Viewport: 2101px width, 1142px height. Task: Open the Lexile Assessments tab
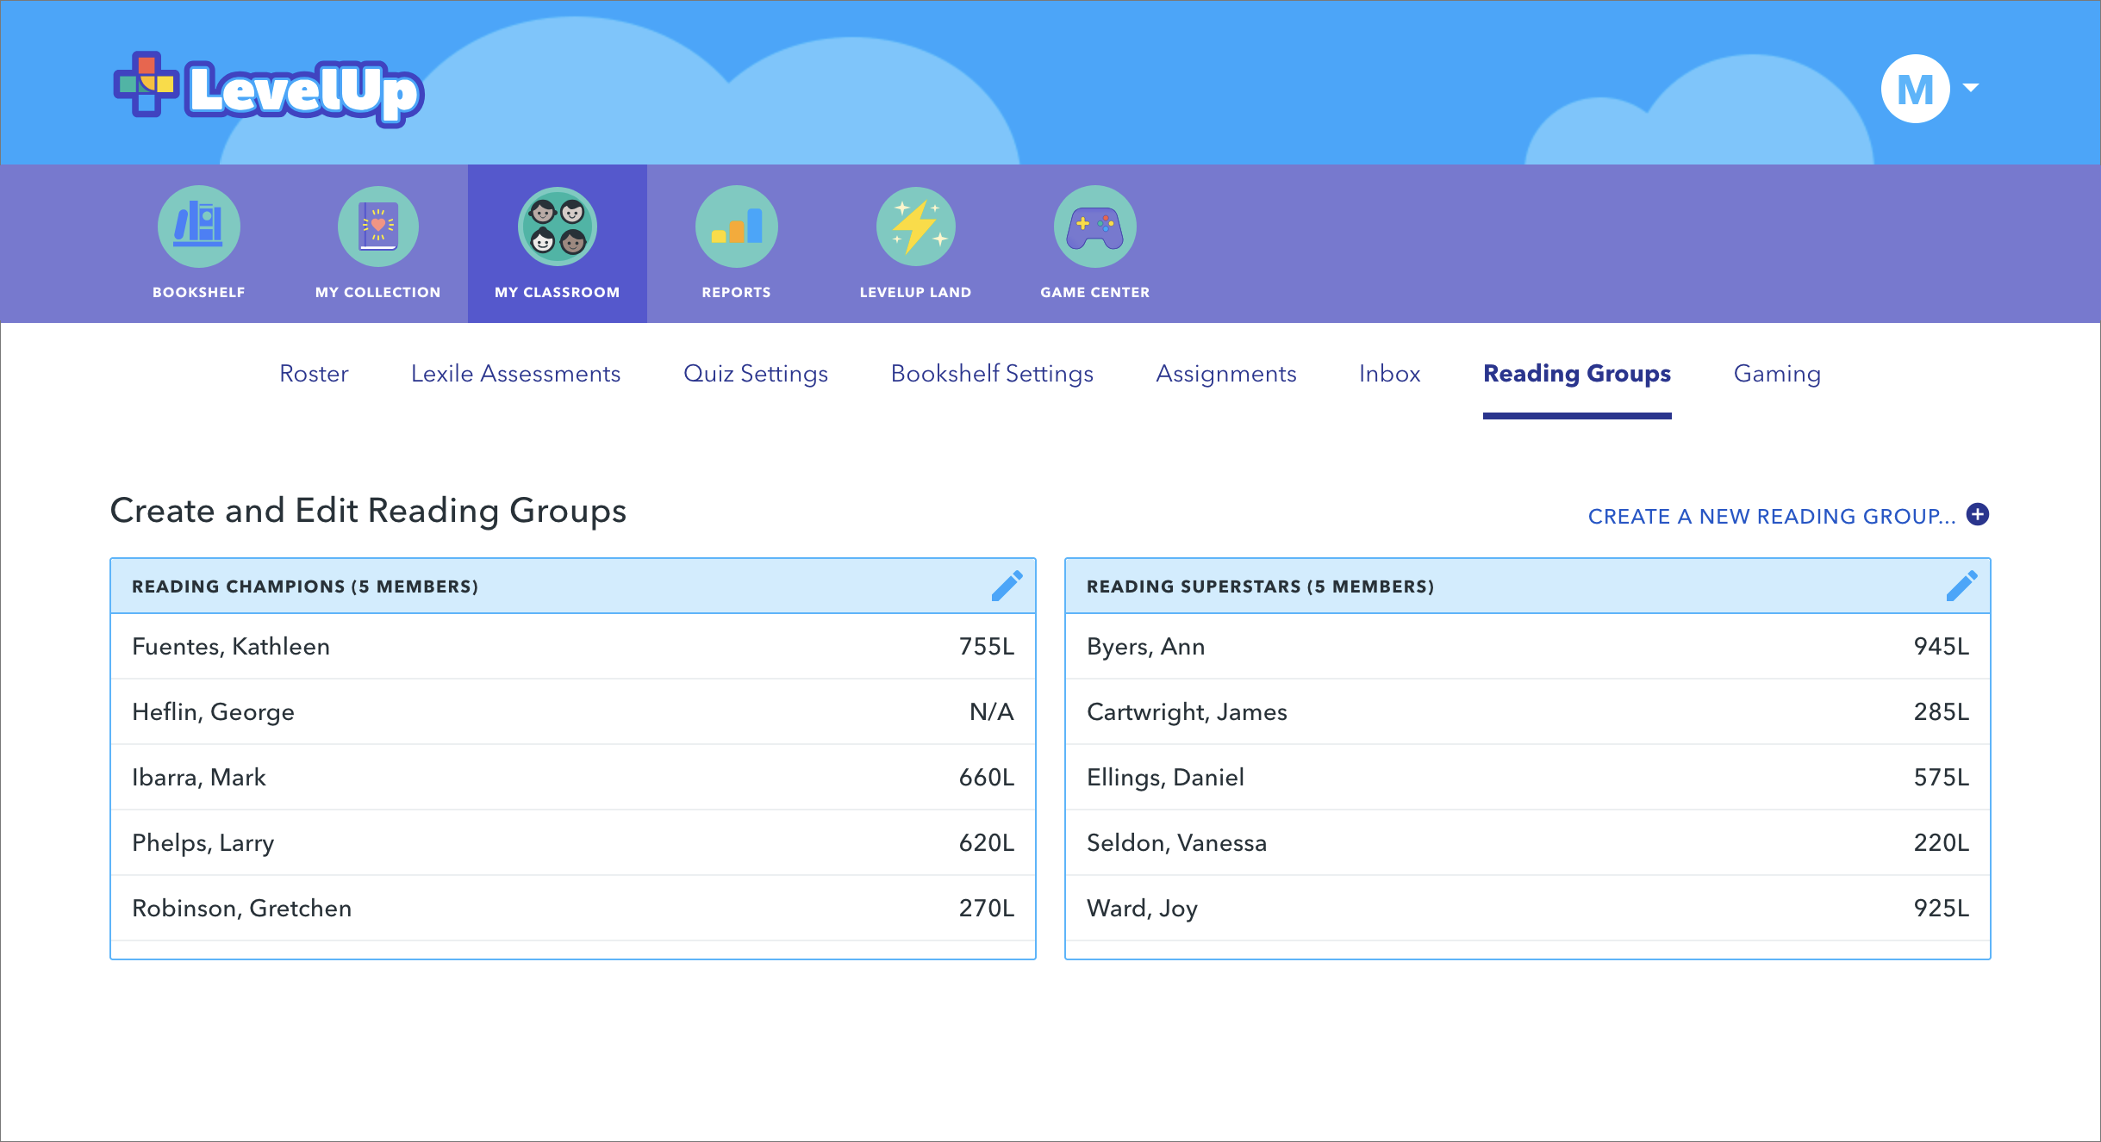coord(515,374)
